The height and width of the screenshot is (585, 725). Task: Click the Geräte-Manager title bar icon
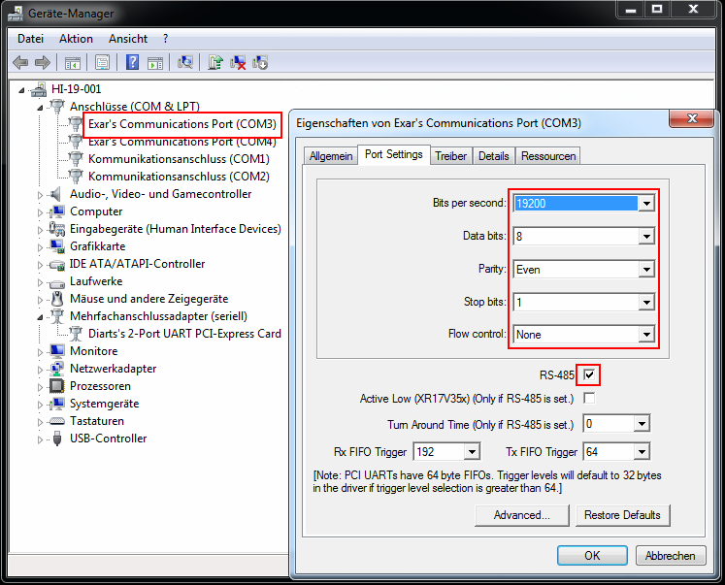click(x=16, y=14)
